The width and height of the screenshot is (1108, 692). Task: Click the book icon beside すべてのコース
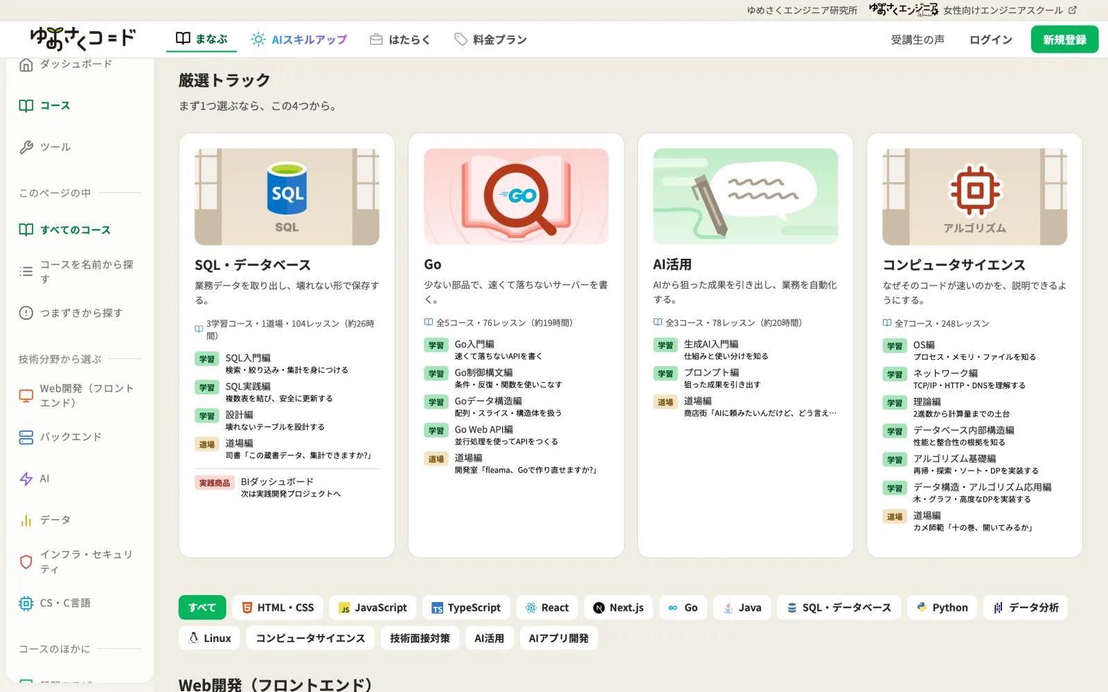coord(26,230)
